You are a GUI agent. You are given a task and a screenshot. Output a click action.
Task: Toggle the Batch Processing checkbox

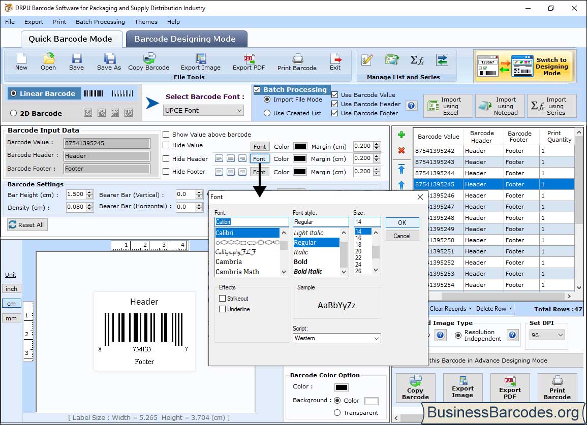257,89
